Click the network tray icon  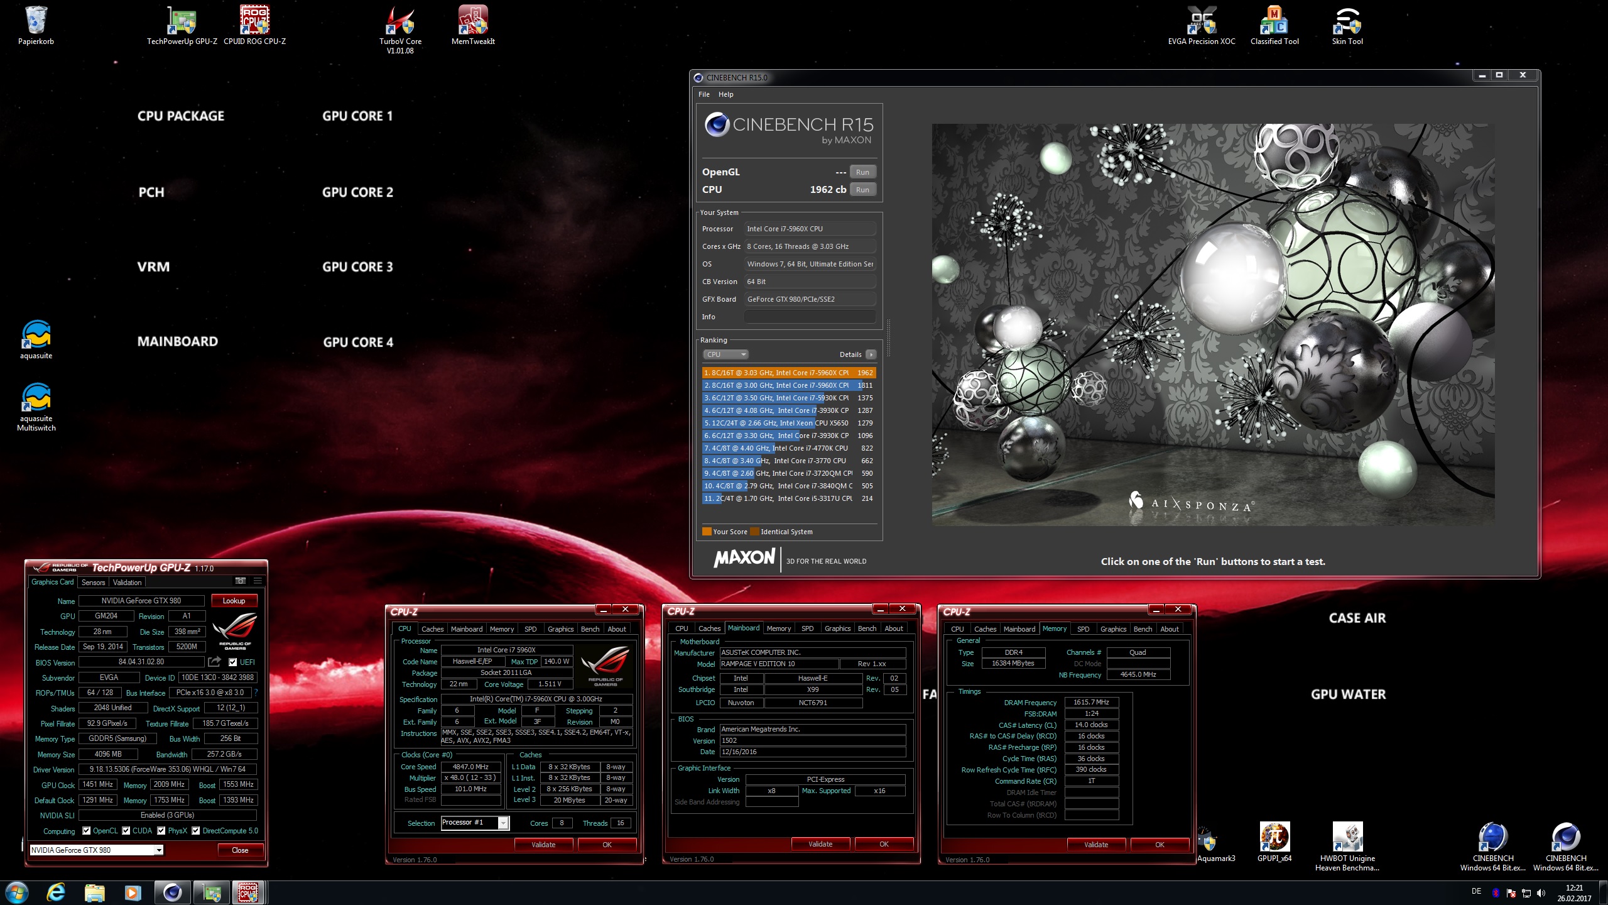click(1526, 893)
